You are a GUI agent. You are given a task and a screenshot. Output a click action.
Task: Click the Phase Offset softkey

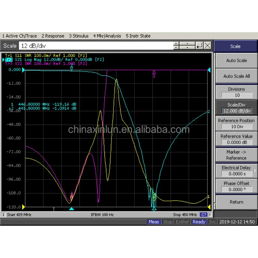(236, 186)
